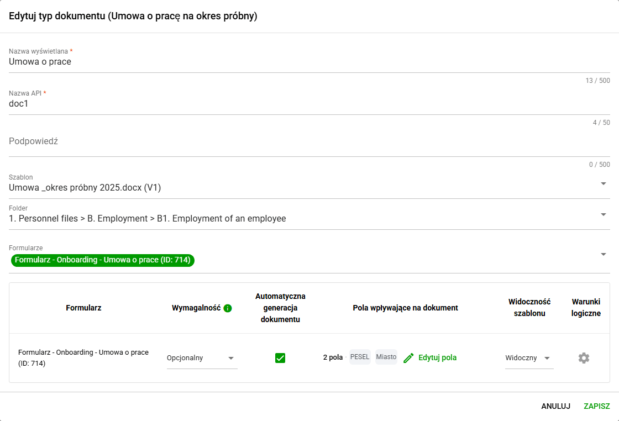Uncheck the automatic document generation checkbox

coord(280,358)
